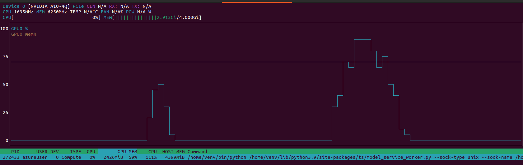The width and height of the screenshot is (523, 165).
Task: Sort by the TYPE column header
Action: 75,152
